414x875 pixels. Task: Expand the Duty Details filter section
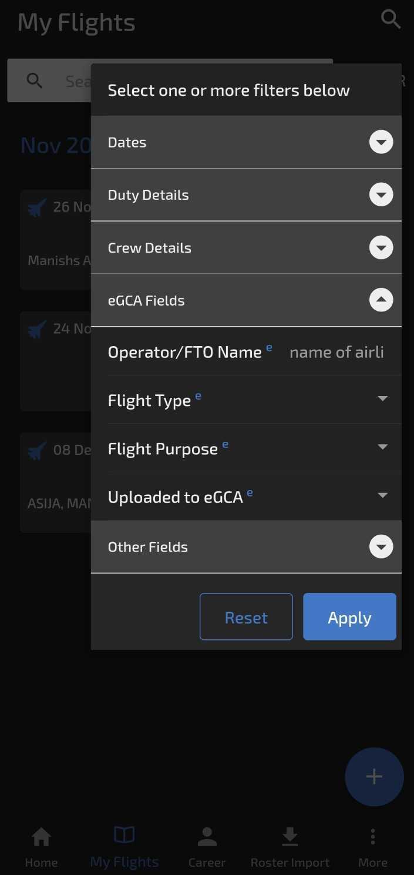(381, 195)
